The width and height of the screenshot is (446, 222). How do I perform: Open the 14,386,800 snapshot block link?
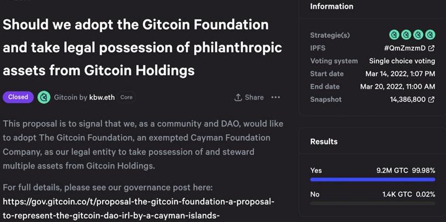coord(407,100)
